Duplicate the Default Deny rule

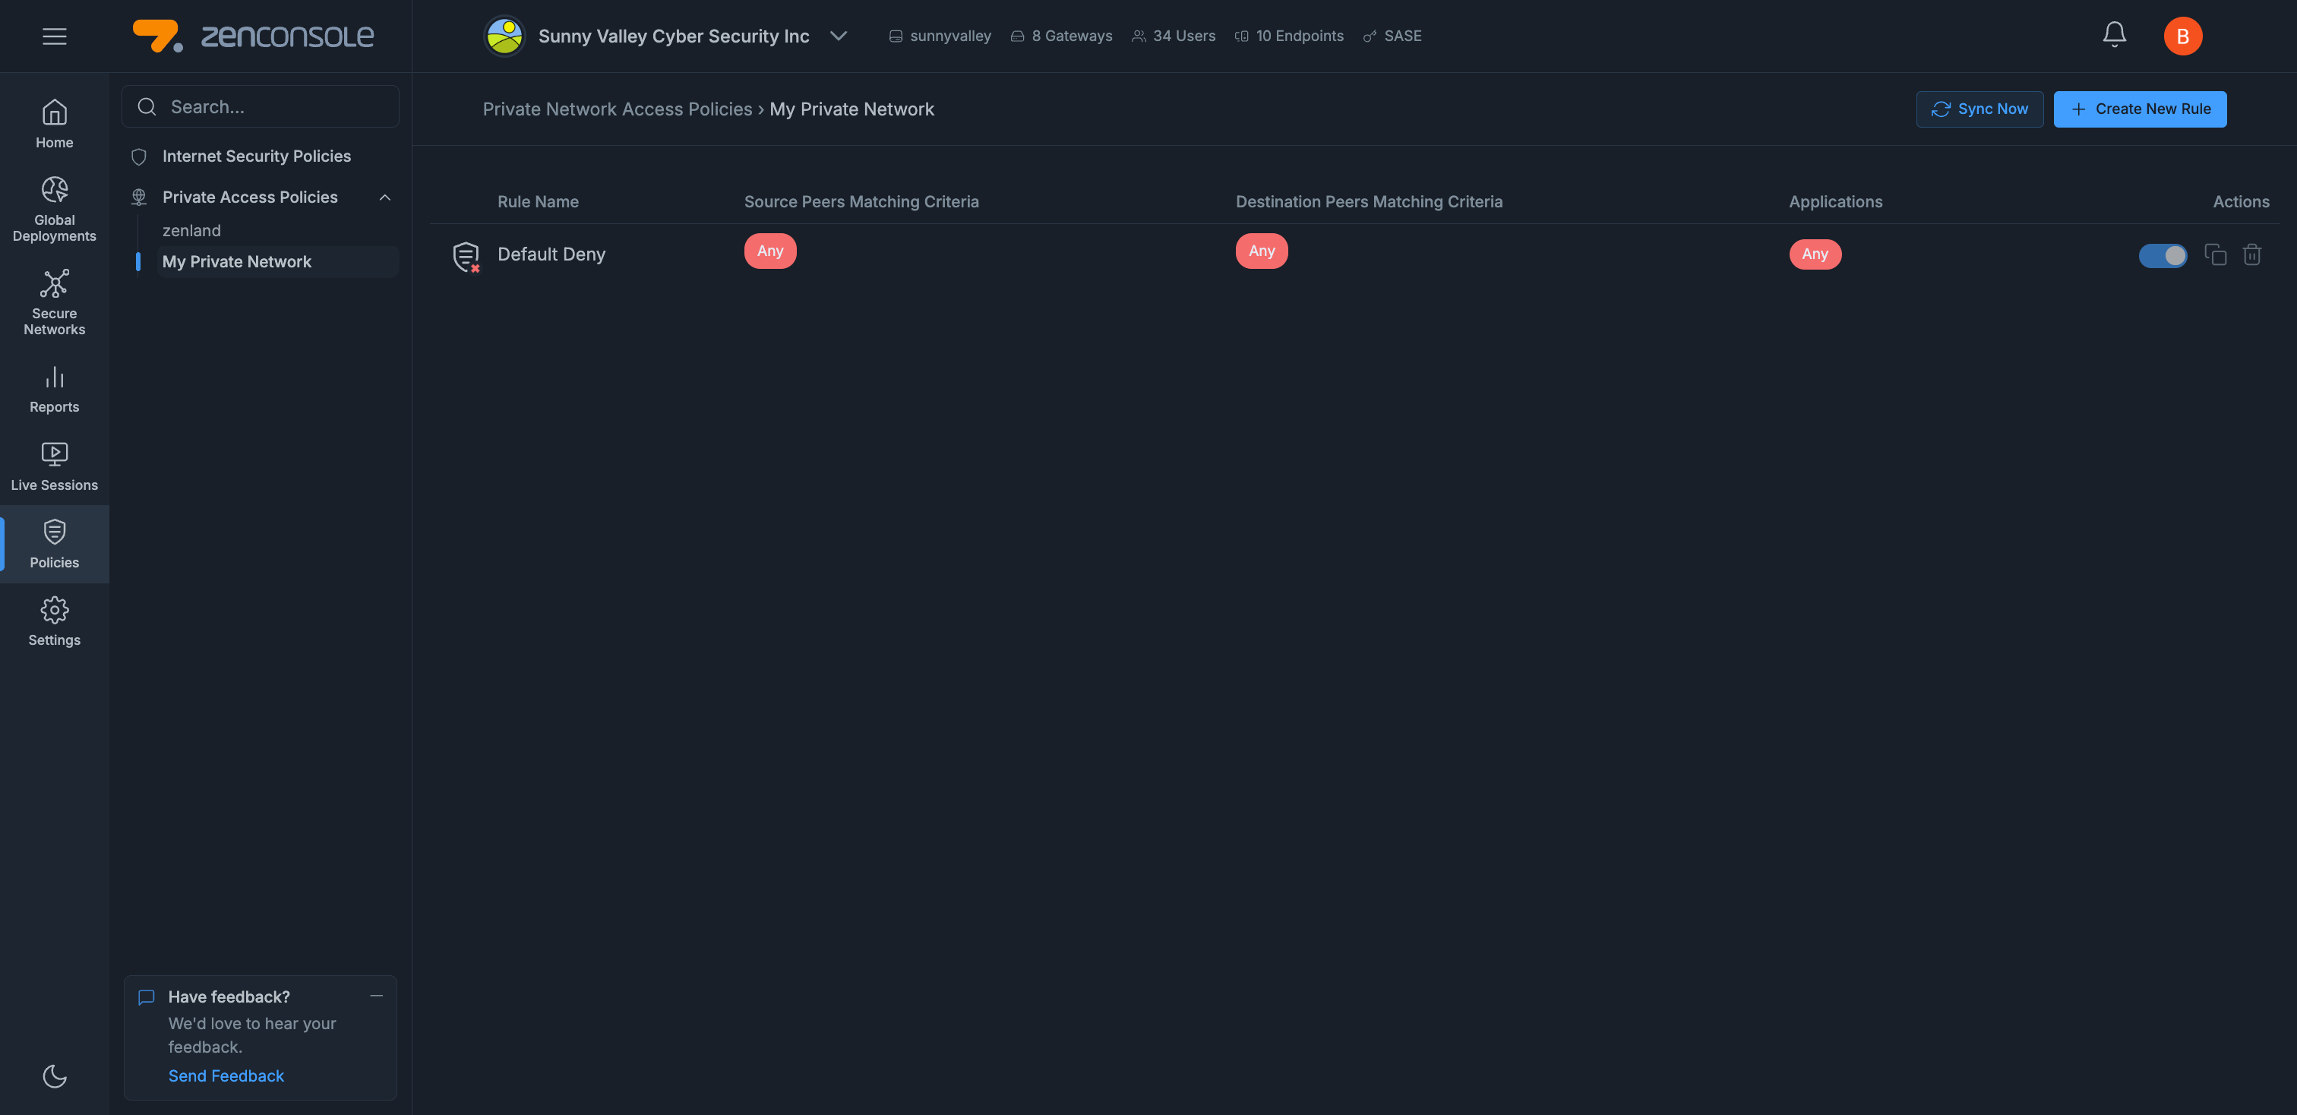tap(2215, 255)
